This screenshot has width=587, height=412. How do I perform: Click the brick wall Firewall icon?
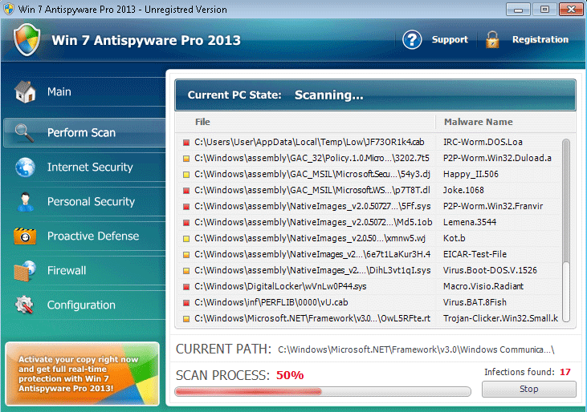[25, 271]
